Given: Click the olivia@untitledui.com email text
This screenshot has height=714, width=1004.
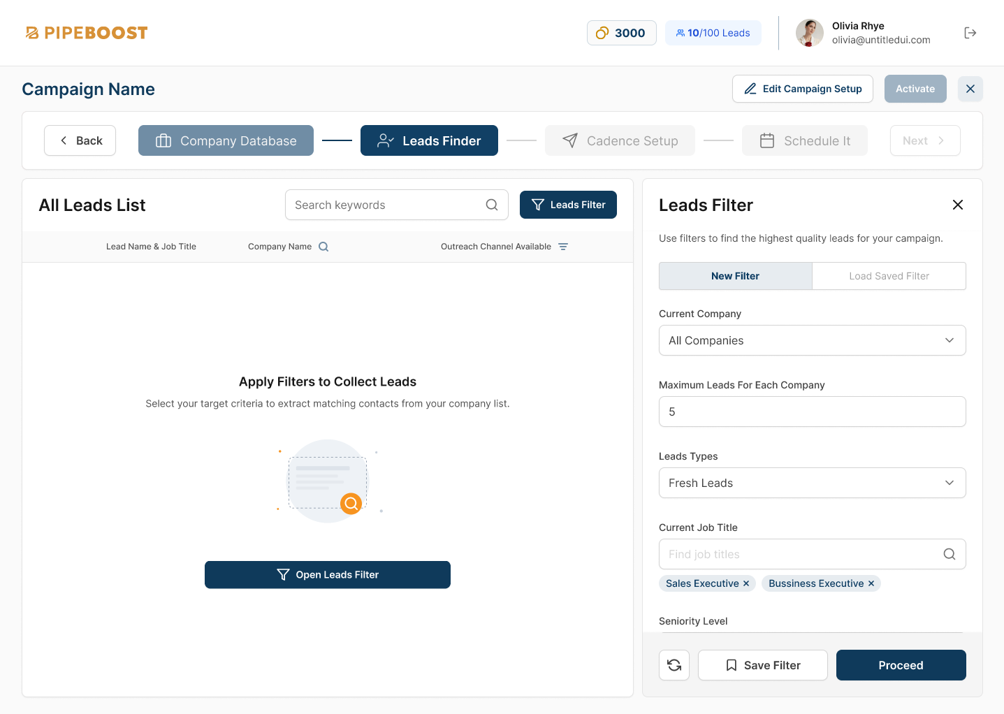Looking at the screenshot, I should [881, 40].
